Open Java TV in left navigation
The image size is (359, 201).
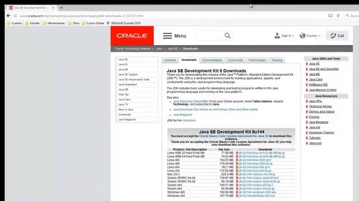(123, 104)
